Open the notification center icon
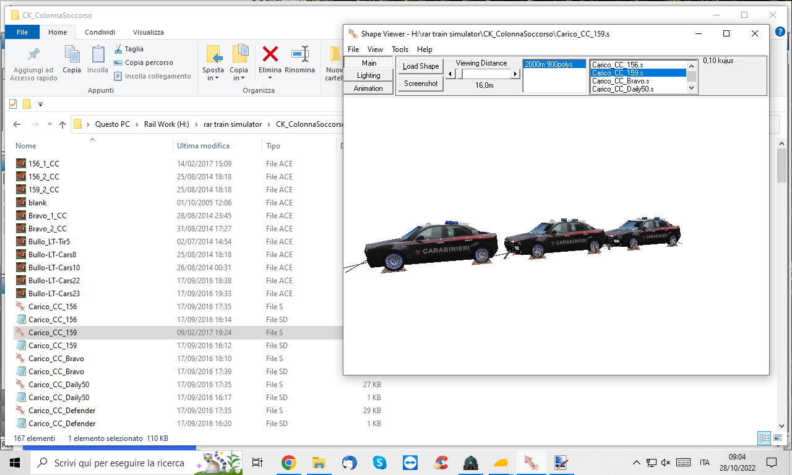792x475 pixels. coord(772,463)
